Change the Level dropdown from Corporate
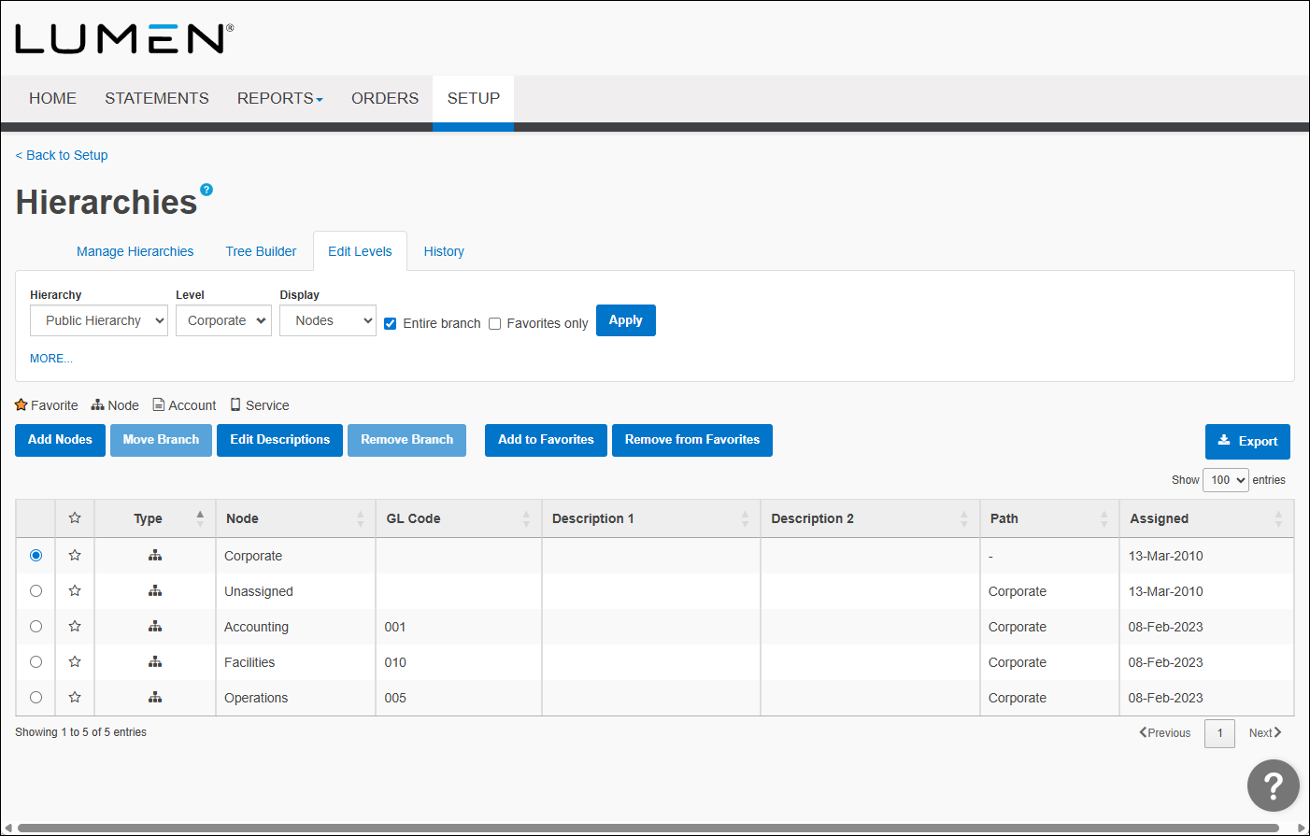 [x=223, y=320]
